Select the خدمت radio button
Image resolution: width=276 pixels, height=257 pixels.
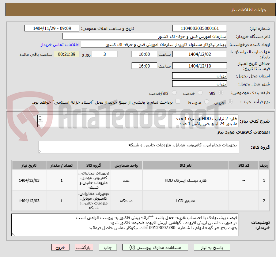point(200,93)
